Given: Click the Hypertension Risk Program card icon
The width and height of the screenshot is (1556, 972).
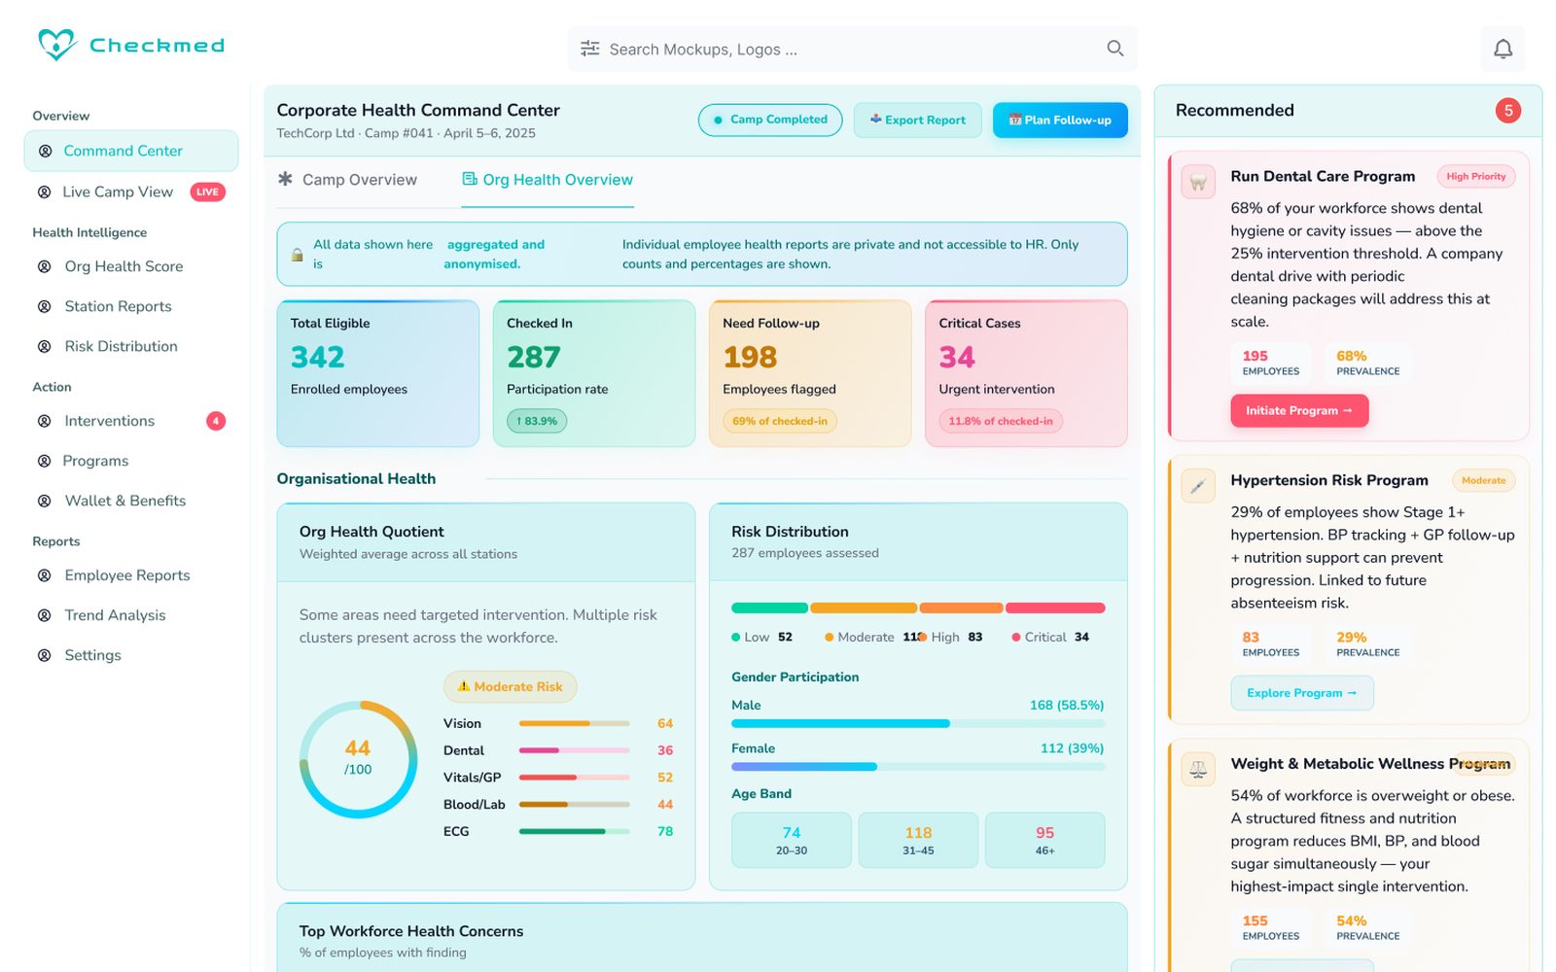Looking at the screenshot, I should coord(1198,485).
